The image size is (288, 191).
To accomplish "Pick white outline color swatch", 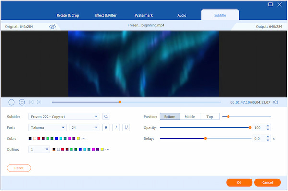I will 58,149.
